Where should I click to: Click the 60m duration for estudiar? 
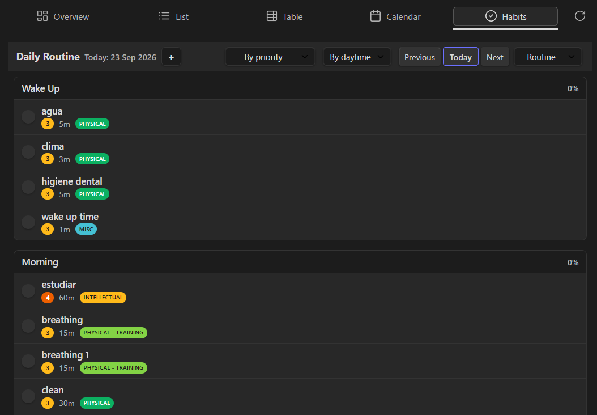click(67, 298)
